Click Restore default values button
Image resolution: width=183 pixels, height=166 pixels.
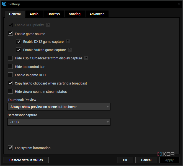coord(26,160)
